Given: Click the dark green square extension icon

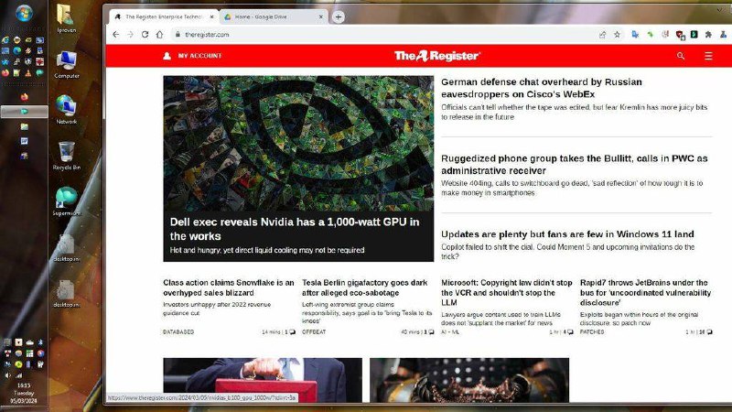Looking at the screenshot, I should coord(694,35).
